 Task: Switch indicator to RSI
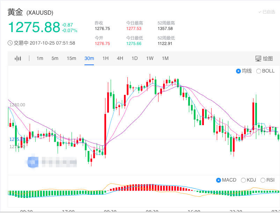point(263,180)
